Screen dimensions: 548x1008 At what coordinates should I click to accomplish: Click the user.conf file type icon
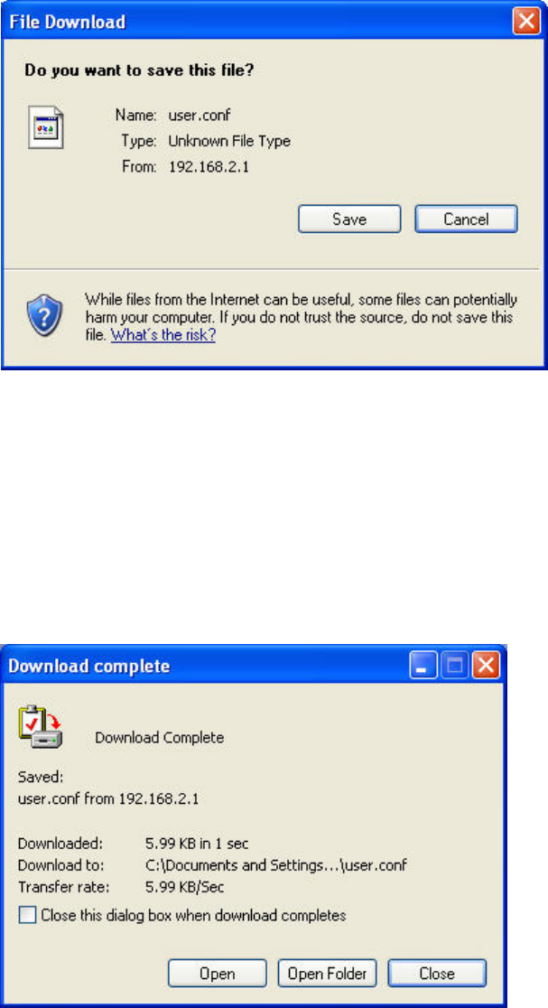[x=46, y=127]
